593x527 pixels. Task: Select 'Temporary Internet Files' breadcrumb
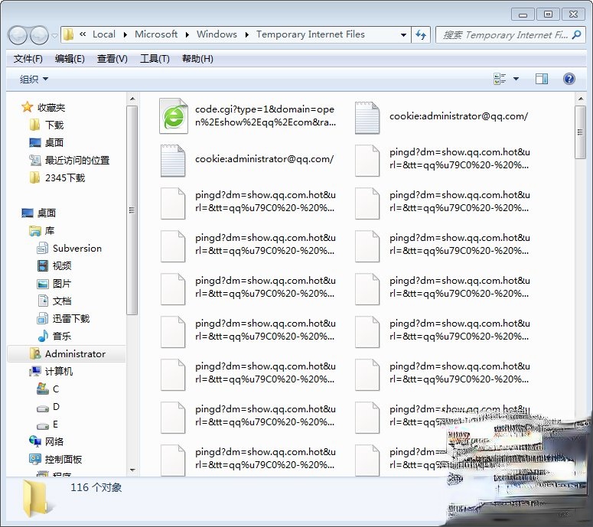pos(311,34)
